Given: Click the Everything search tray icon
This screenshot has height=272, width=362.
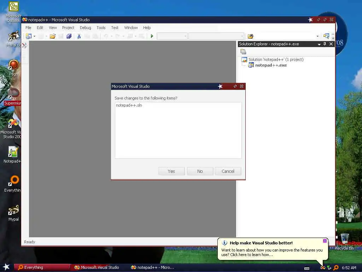Looking at the screenshot, I should [x=336, y=268].
